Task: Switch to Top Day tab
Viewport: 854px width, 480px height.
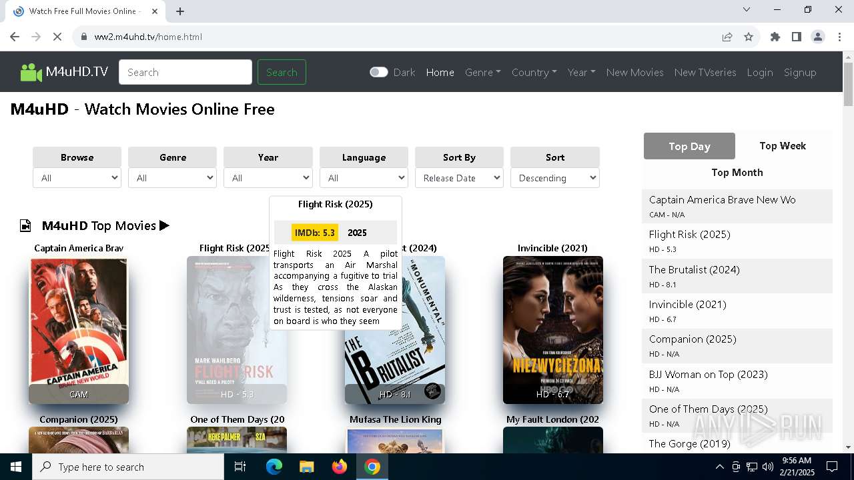Action: 689,146
